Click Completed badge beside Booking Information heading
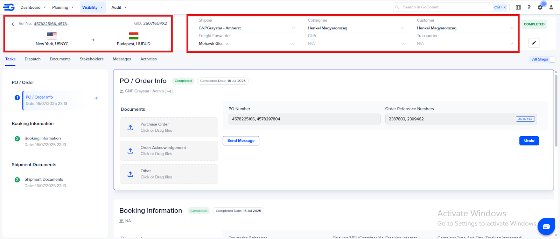 [x=199, y=211]
